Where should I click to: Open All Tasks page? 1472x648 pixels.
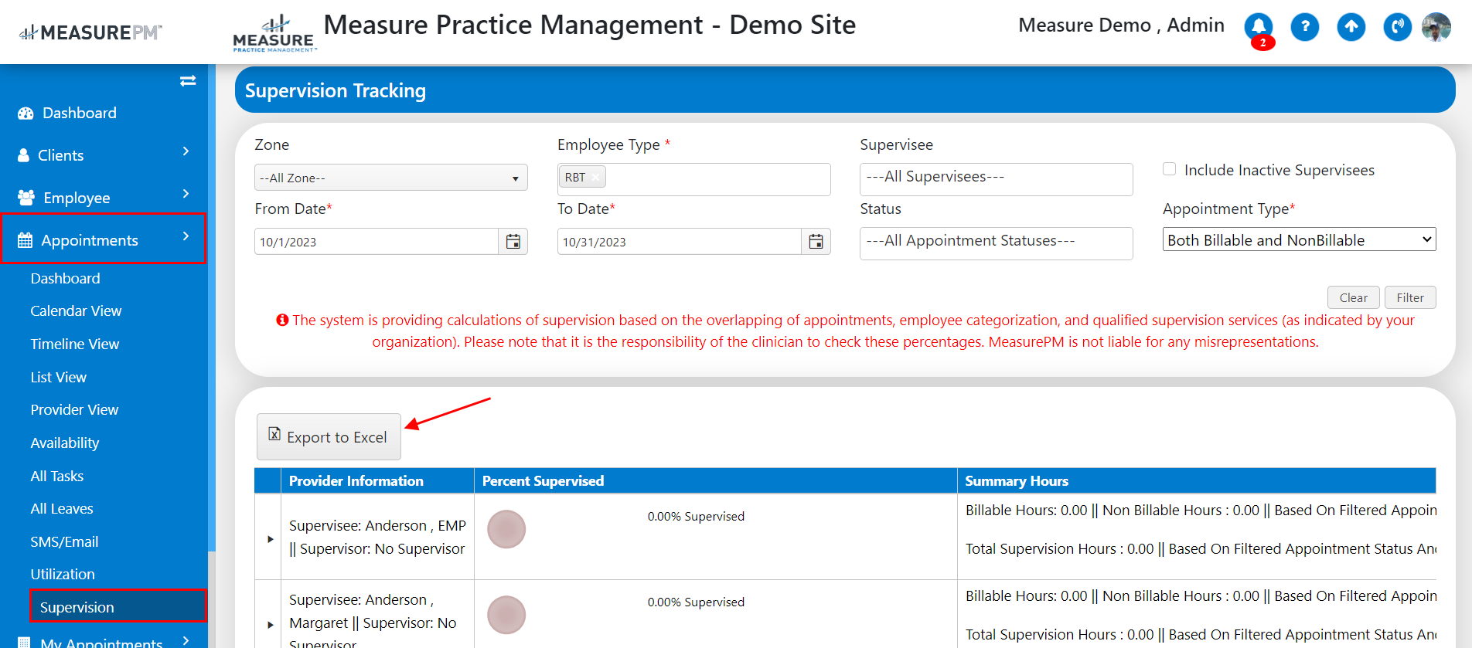[x=57, y=476]
